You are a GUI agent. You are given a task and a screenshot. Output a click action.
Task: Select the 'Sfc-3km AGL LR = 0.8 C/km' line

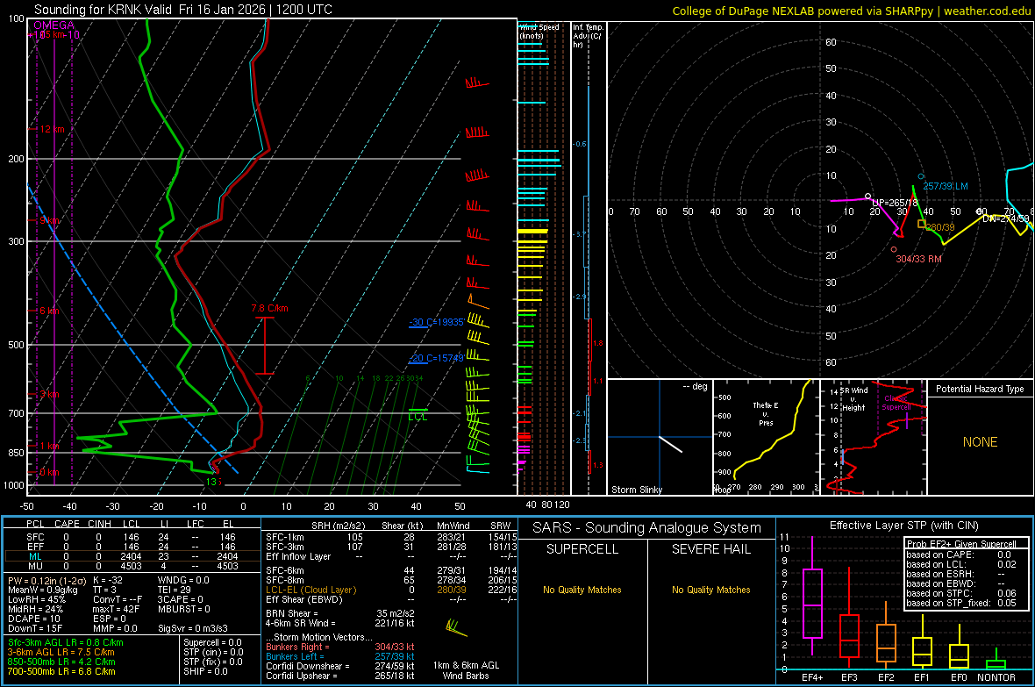(x=66, y=643)
